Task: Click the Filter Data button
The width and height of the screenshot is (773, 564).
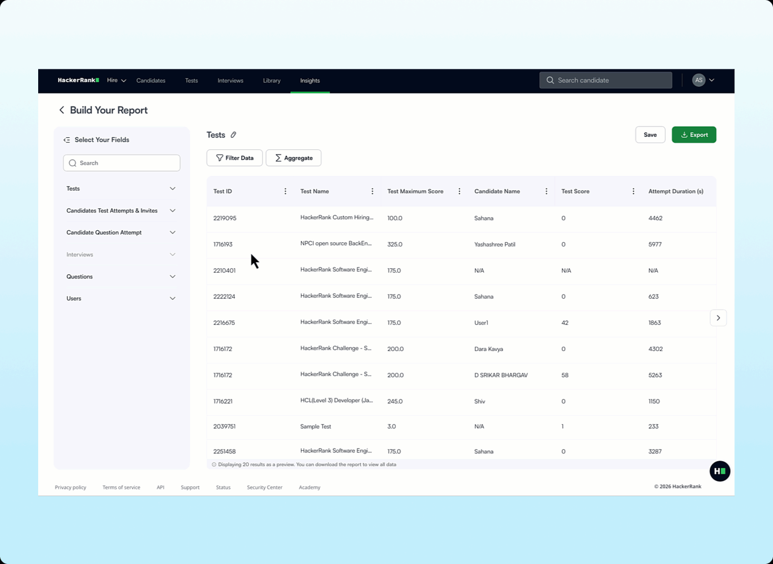Action: coord(234,158)
